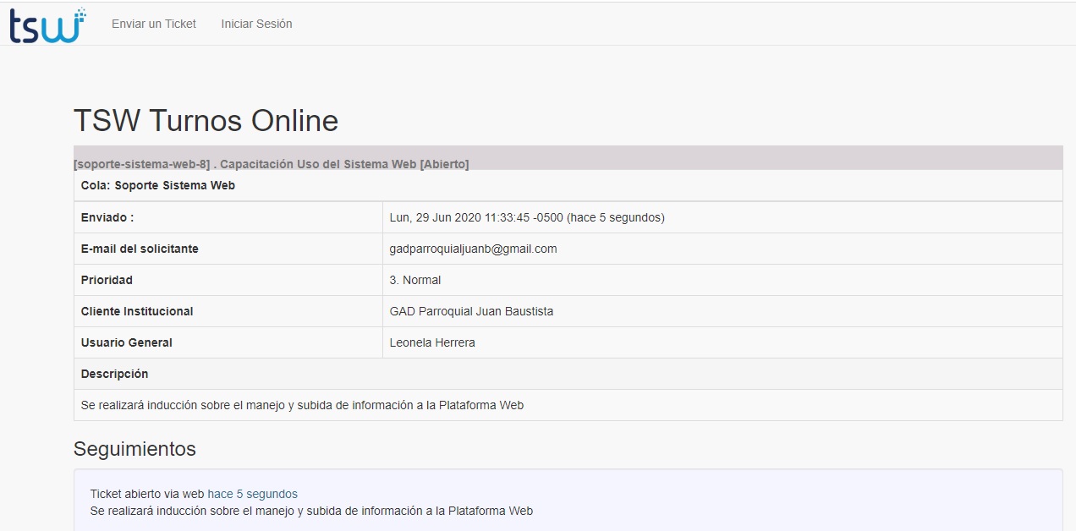Click the Ticket abierto via web text
Viewport: 1076px width, 531px height.
point(147,494)
